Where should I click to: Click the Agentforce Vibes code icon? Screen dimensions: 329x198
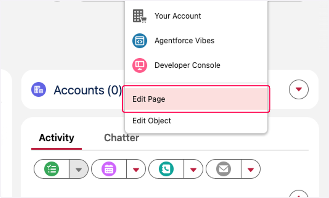point(140,41)
